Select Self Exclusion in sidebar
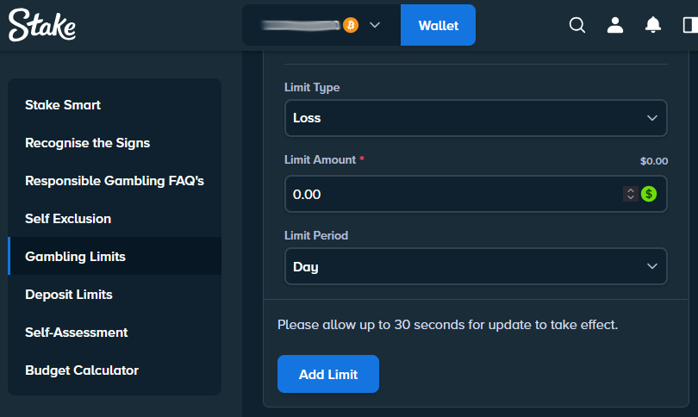The height and width of the screenshot is (417, 698). [x=68, y=219]
